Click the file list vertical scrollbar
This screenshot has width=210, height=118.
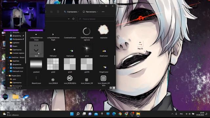115,60
